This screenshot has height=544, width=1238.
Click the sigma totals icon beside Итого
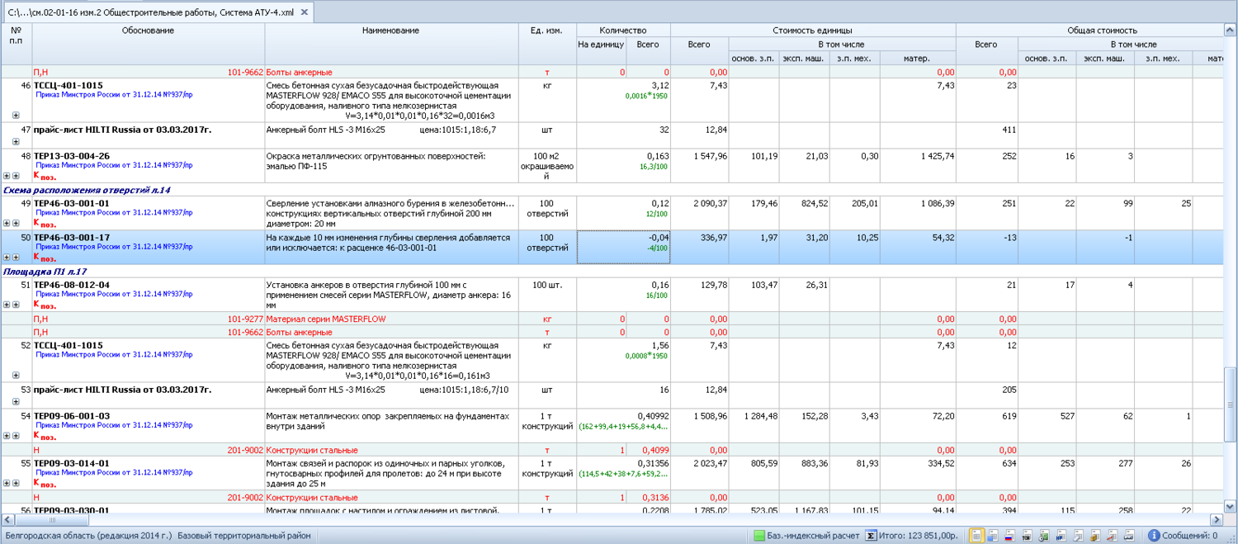(x=871, y=536)
